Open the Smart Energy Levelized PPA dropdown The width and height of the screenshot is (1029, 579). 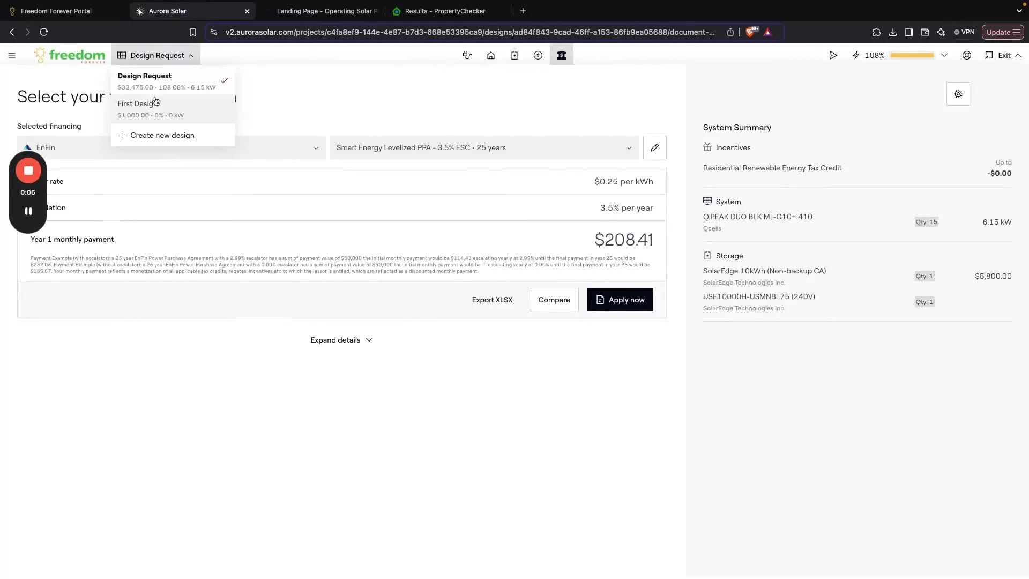[x=484, y=147]
